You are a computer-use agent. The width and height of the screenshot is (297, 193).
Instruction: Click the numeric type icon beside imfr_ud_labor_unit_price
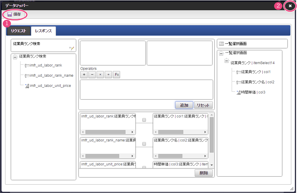27,86
